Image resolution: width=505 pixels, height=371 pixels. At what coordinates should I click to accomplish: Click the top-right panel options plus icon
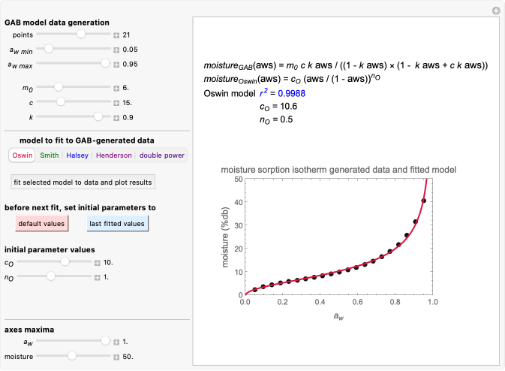click(495, 11)
